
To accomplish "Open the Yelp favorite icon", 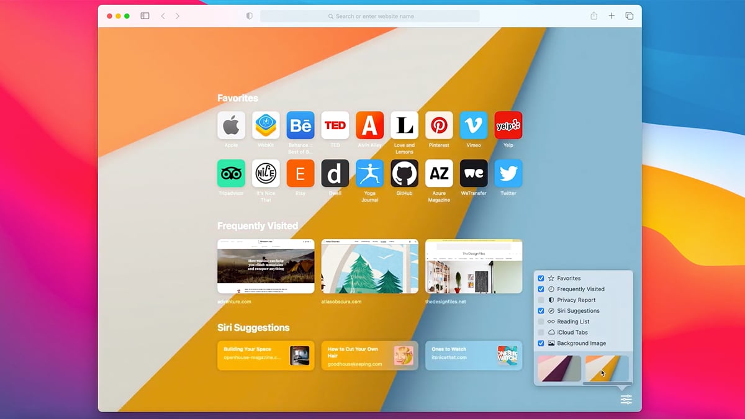I will tap(508, 125).
